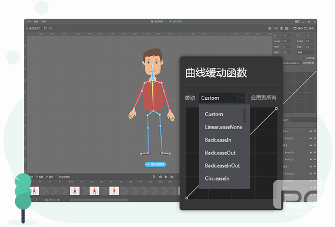
Task: Click the import icon next to 返回主页
Action: tap(45, 28)
